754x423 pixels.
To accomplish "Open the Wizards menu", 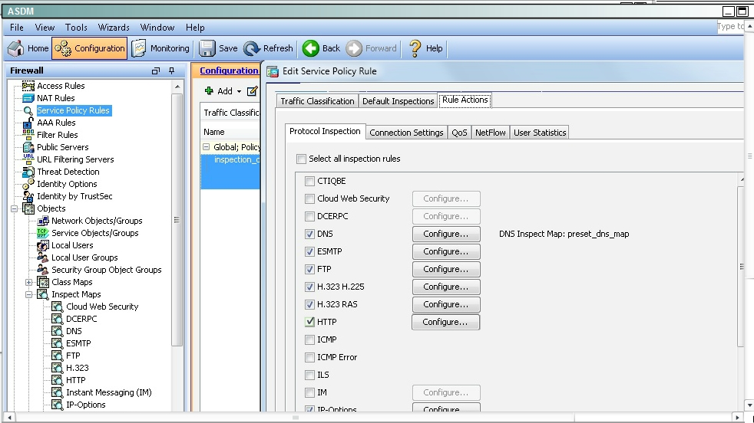I will click(x=114, y=28).
